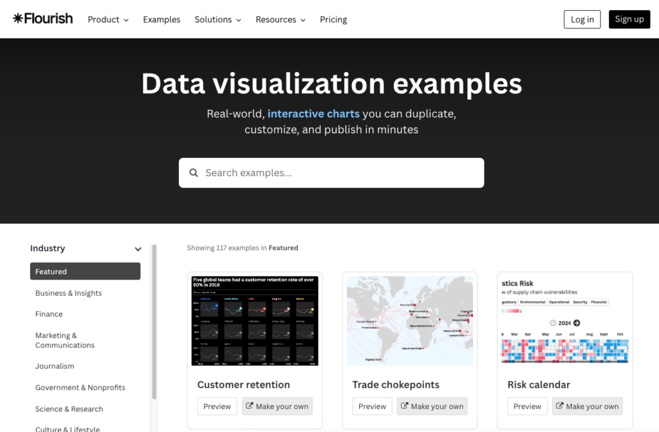Go to next year arrow in Risk calendar

[x=577, y=323]
